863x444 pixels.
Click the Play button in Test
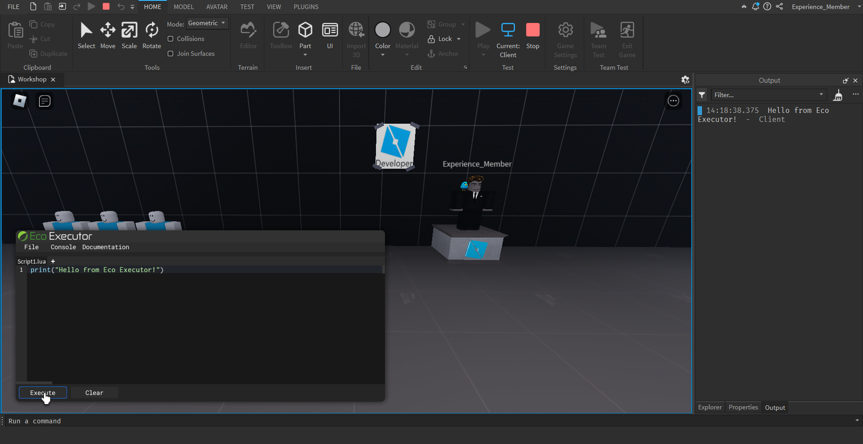pyautogui.click(x=483, y=36)
